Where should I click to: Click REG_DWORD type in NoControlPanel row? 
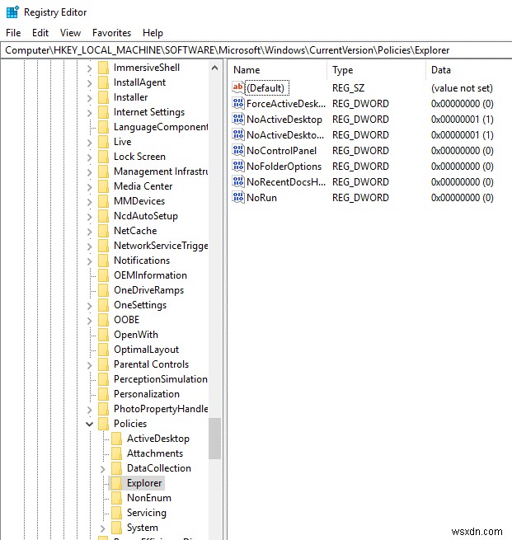tap(360, 151)
